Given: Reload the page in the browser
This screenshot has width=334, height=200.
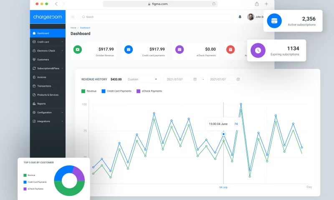Looking at the screenshot, I should tap(214, 4).
